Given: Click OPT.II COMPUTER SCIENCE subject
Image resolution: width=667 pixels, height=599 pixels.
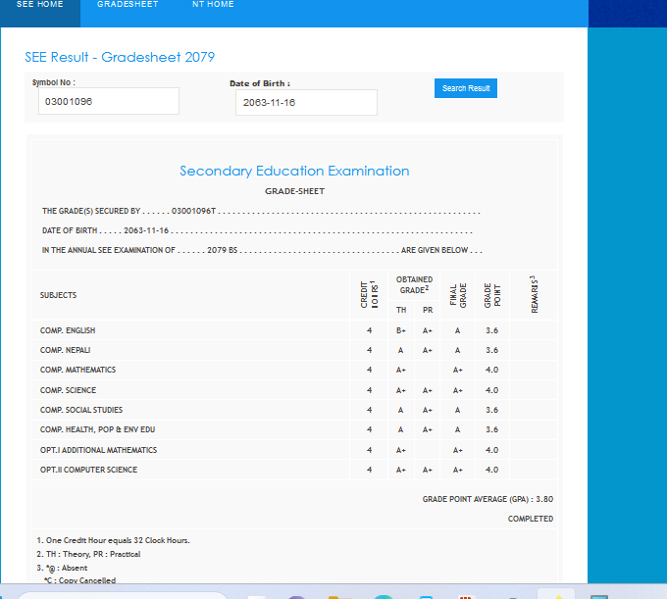Looking at the screenshot, I should click(88, 470).
